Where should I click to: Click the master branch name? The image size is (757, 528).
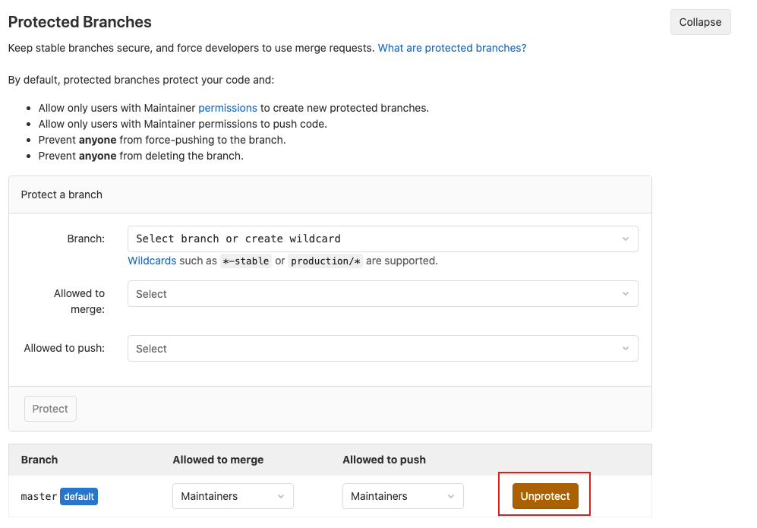[x=39, y=497]
